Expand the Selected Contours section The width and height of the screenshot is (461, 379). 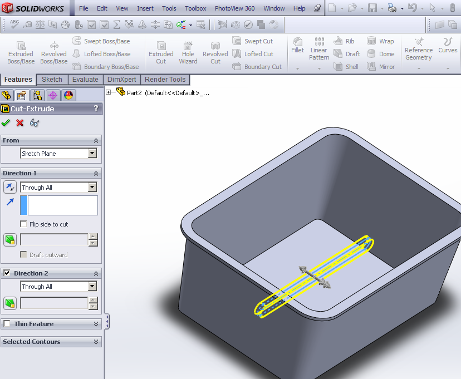96,342
